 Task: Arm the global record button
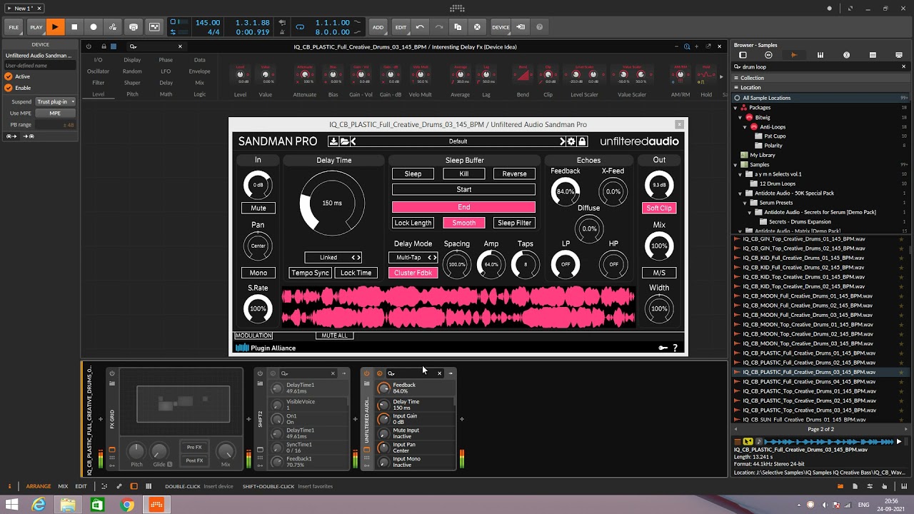point(94,27)
